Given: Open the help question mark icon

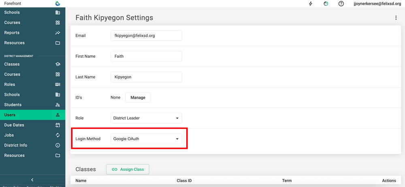Looking at the screenshot, I should pos(341,4).
